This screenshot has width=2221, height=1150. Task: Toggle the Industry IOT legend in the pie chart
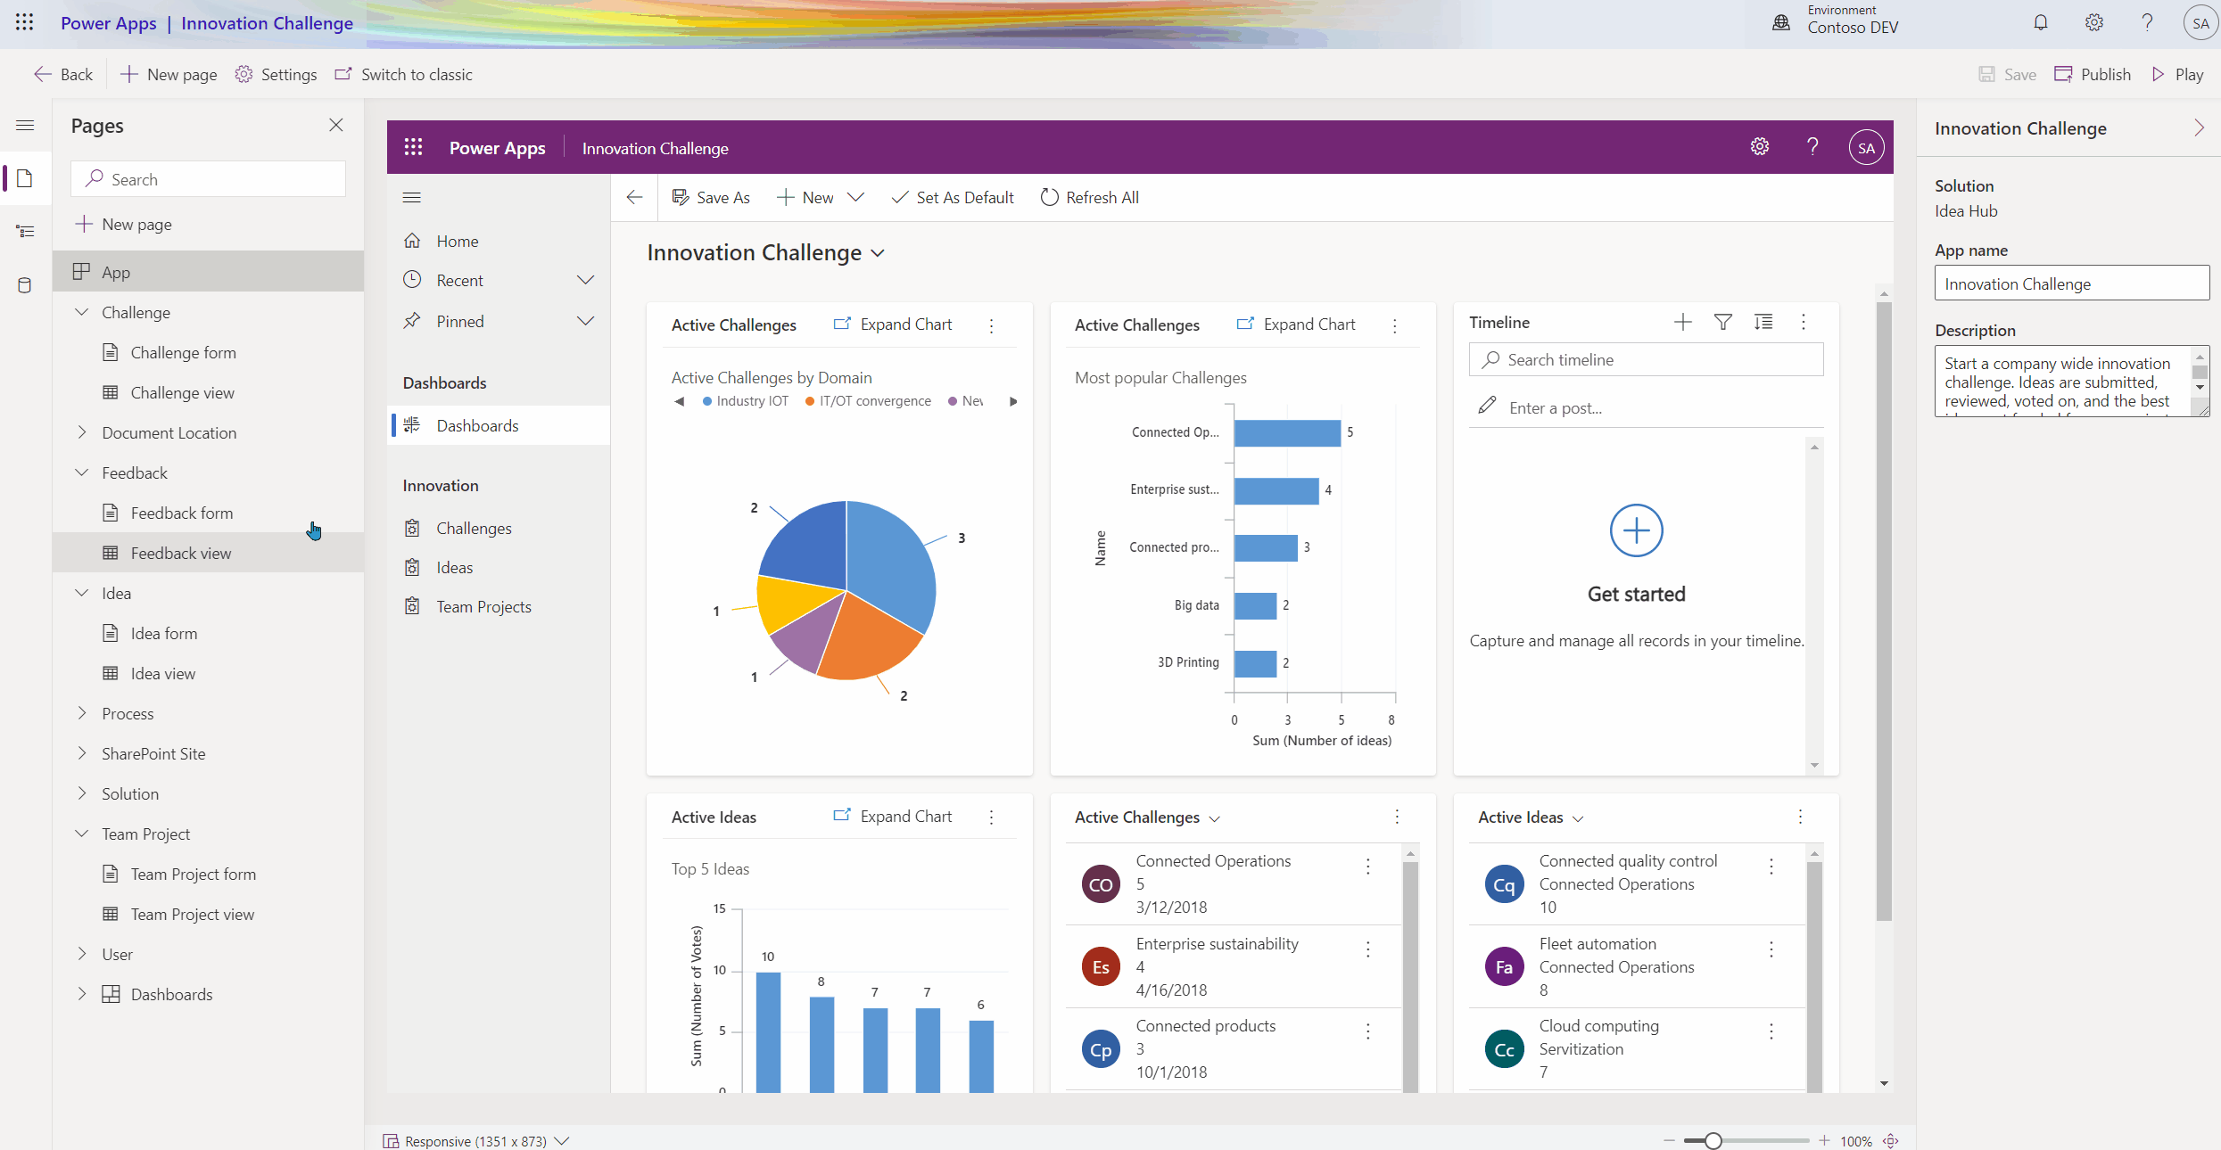[746, 400]
